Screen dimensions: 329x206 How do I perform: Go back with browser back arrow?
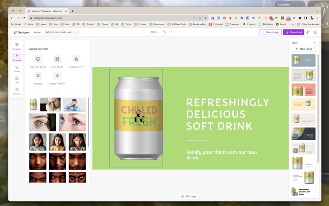12,18
